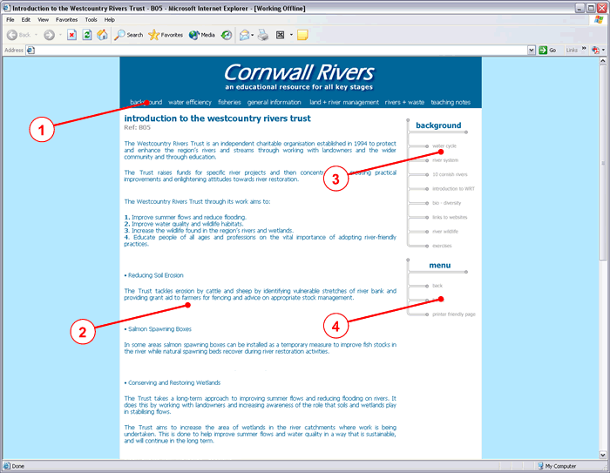Click the Media toolbar button
This screenshot has height=473, width=610.
[202, 35]
